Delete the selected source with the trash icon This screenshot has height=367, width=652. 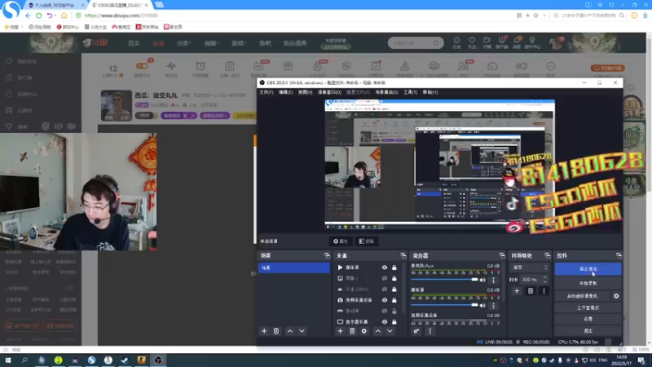[352, 331]
